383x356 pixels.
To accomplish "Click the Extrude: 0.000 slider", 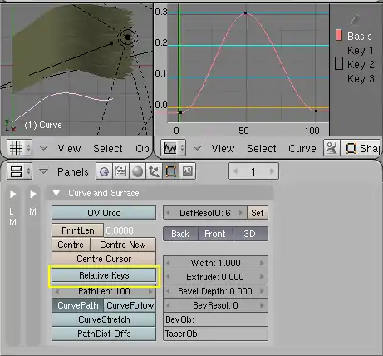I will [215, 277].
